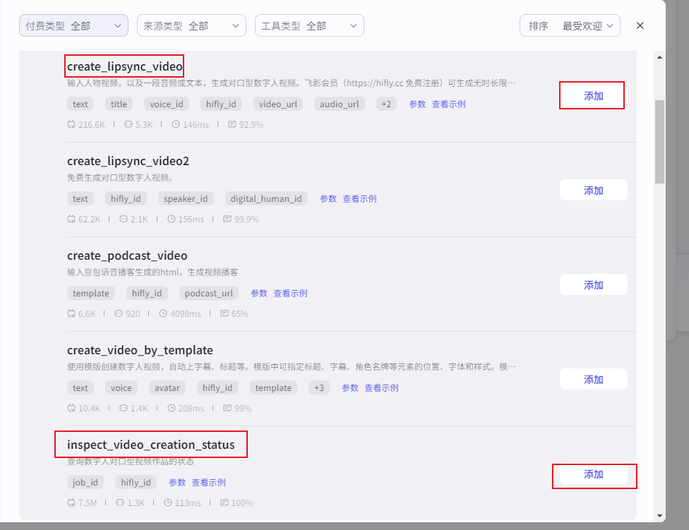This screenshot has height=530, width=689.
Task: Open 查看示例 for create_lipsync_video2
Action: pyautogui.click(x=359, y=199)
